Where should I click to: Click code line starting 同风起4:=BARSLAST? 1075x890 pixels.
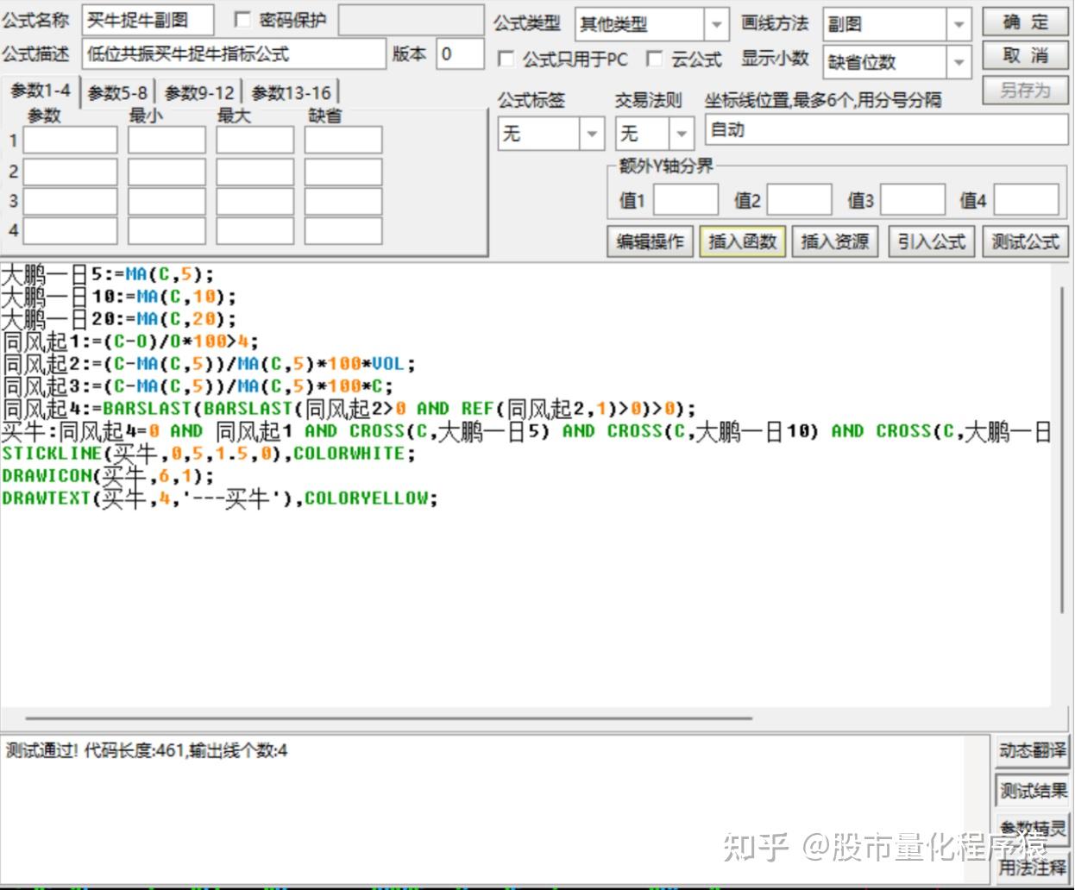click(x=349, y=410)
